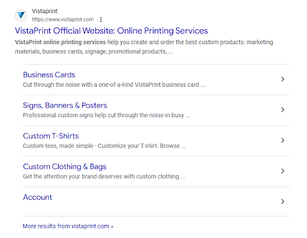Expand the Account row chevron arrow

tap(282, 202)
